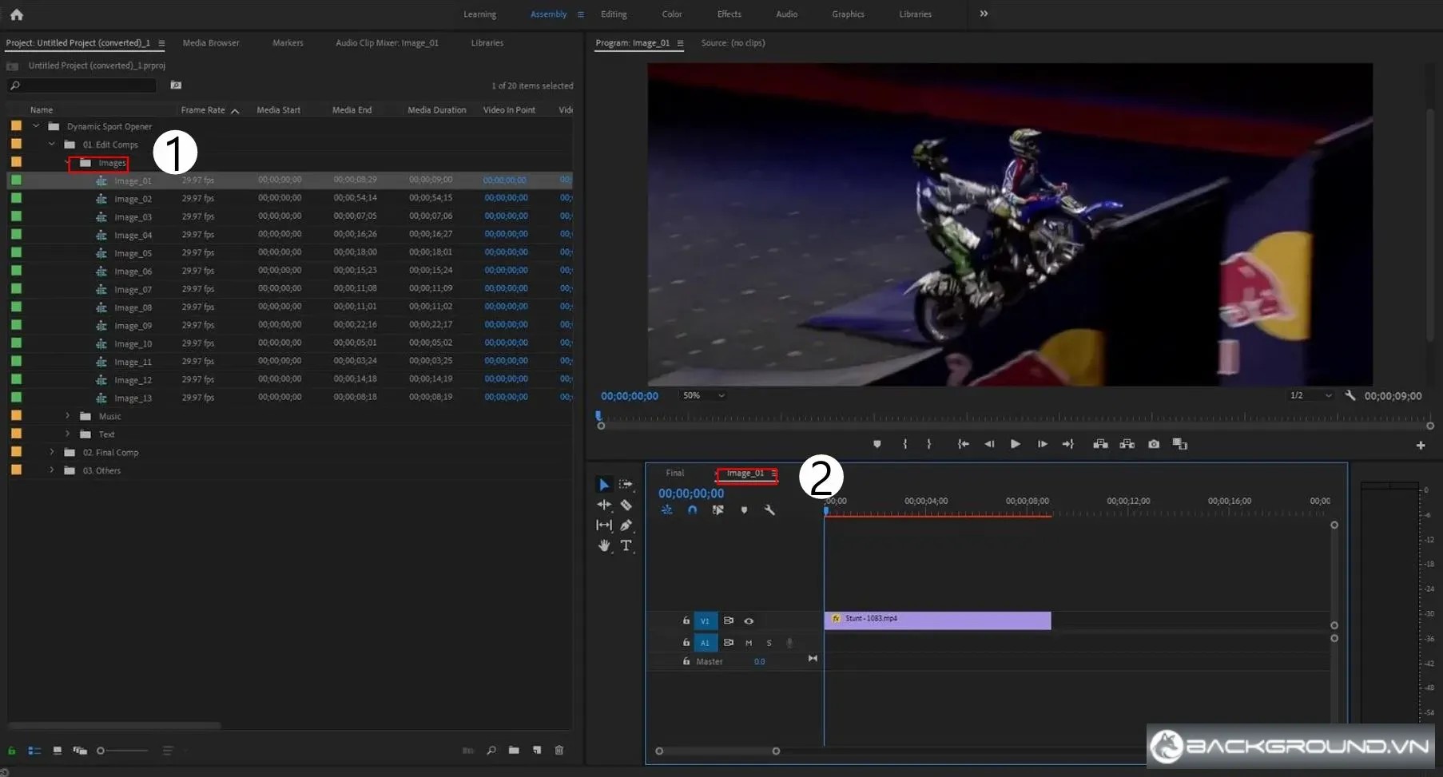1443x777 pixels.
Task: Show more workspaces overflow arrows
Action: click(984, 14)
